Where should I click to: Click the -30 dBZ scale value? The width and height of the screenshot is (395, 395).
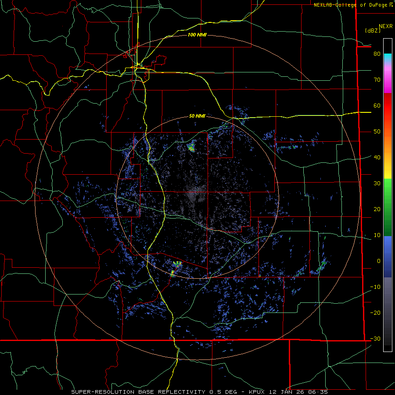pyautogui.click(x=375, y=338)
